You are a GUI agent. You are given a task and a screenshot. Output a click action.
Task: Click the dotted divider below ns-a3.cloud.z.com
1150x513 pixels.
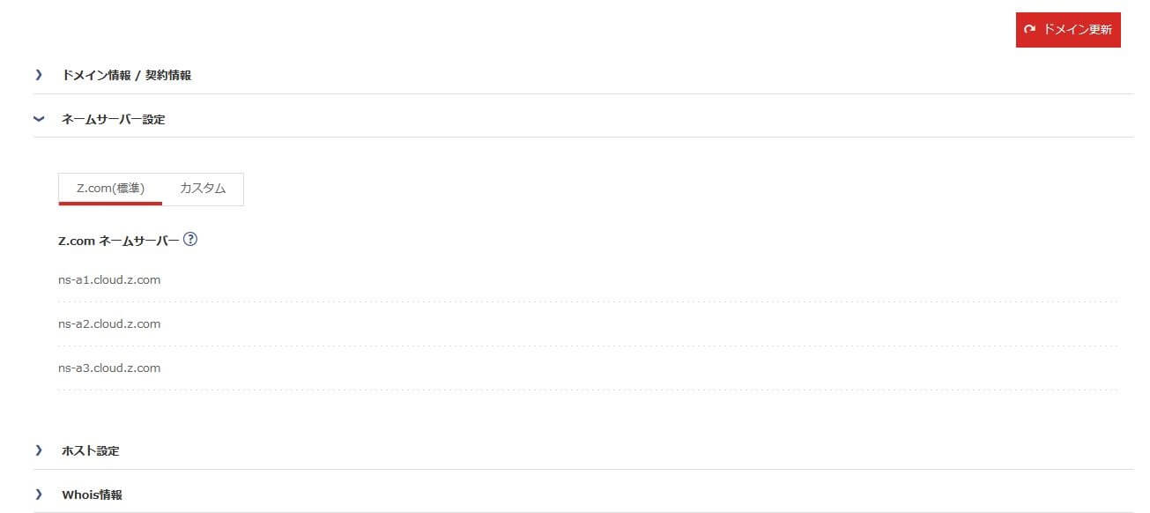pos(587,390)
